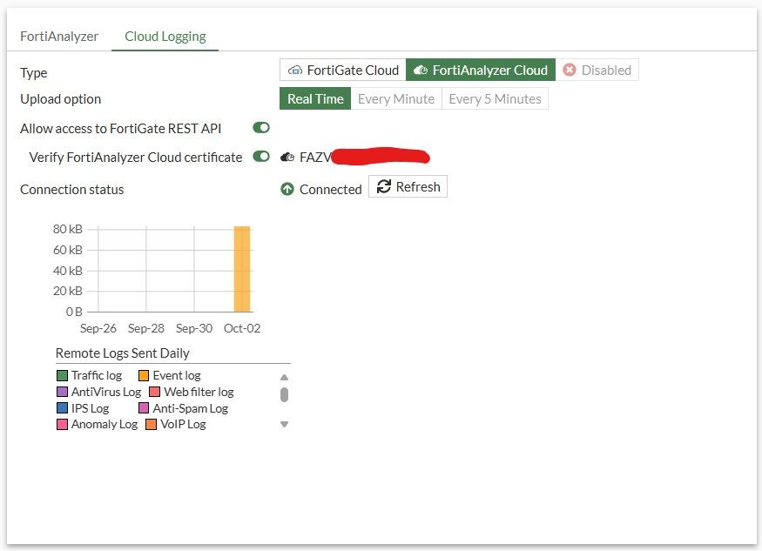Click the circular arrows Refresh icon
The width and height of the screenshot is (762, 551).
(384, 186)
